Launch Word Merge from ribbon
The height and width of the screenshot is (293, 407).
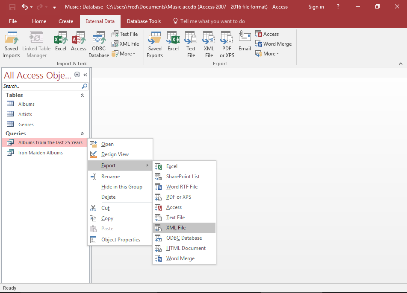(273, 44)
